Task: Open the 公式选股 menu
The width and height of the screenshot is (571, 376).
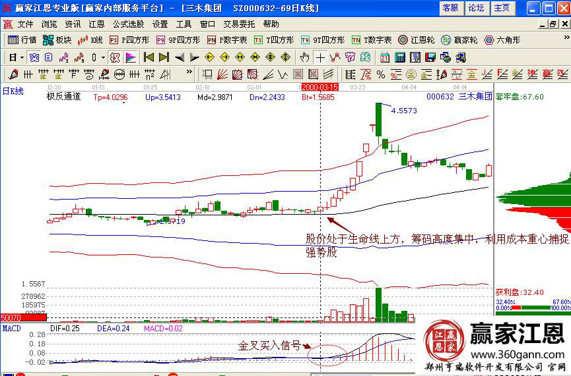Action: [x=128, y=24]
